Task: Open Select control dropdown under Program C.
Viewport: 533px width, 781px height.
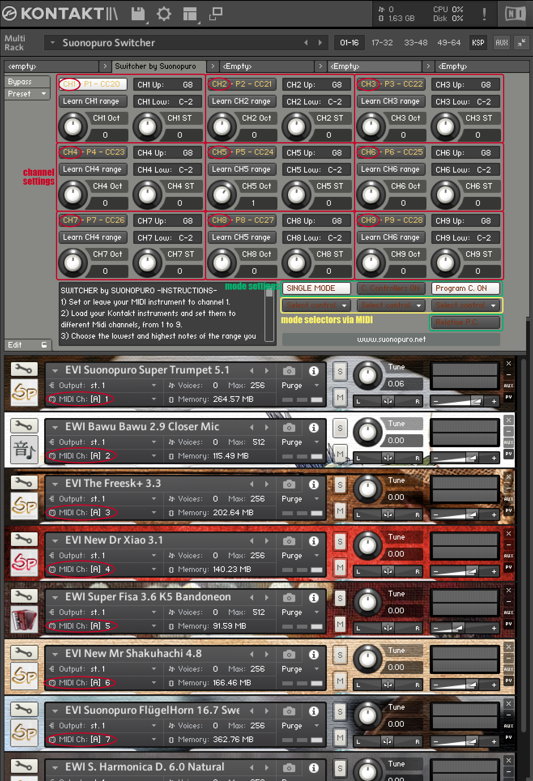Action: click(x=465, y=305)
